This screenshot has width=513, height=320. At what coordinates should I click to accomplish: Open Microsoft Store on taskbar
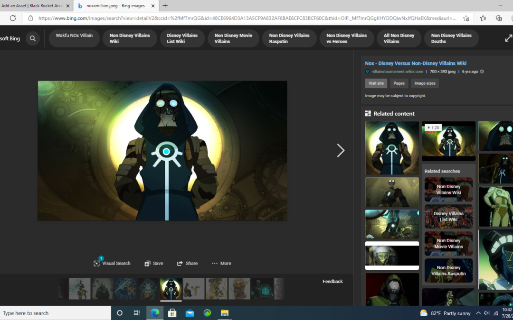pos(172,313)
